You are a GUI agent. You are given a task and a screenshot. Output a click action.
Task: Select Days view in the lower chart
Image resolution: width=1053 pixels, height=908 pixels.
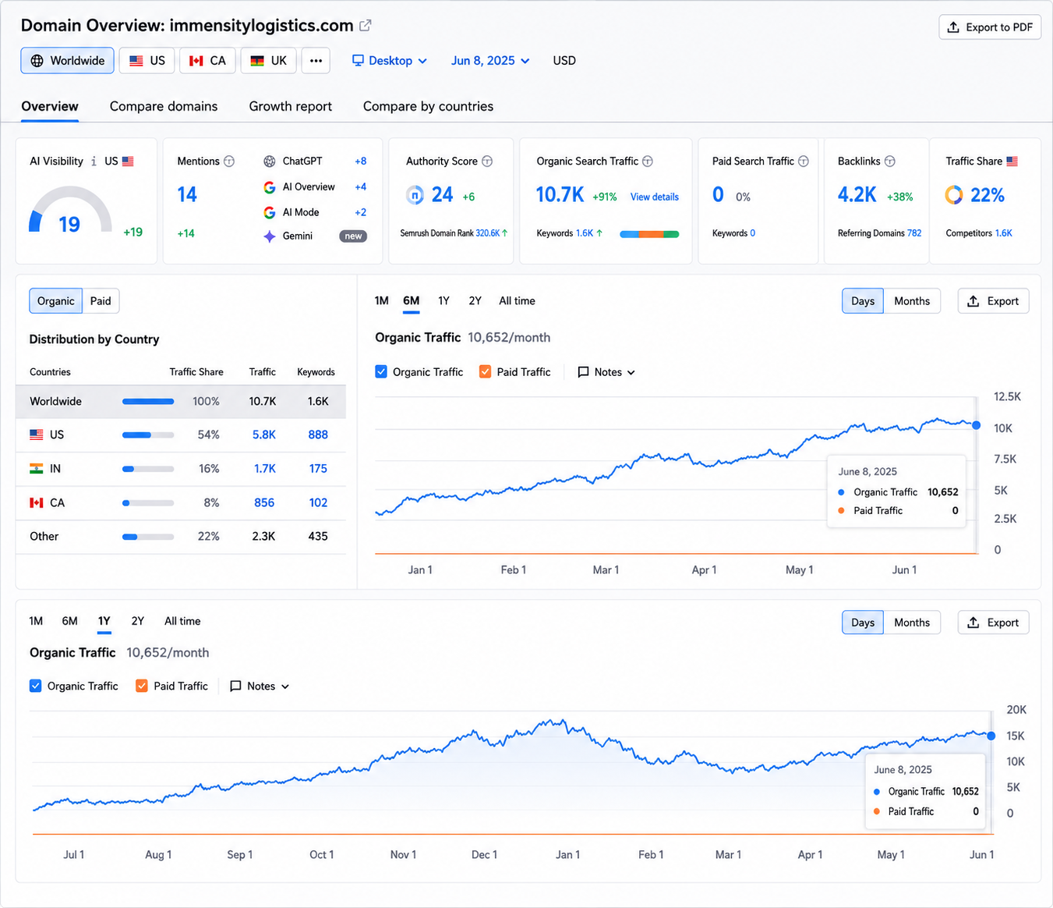pyautogui.click(x=863, y=622)
